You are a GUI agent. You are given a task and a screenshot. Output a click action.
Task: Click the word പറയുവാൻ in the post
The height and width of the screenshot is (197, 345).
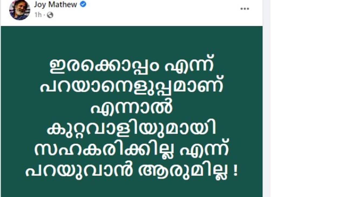(x=79, y=170)
